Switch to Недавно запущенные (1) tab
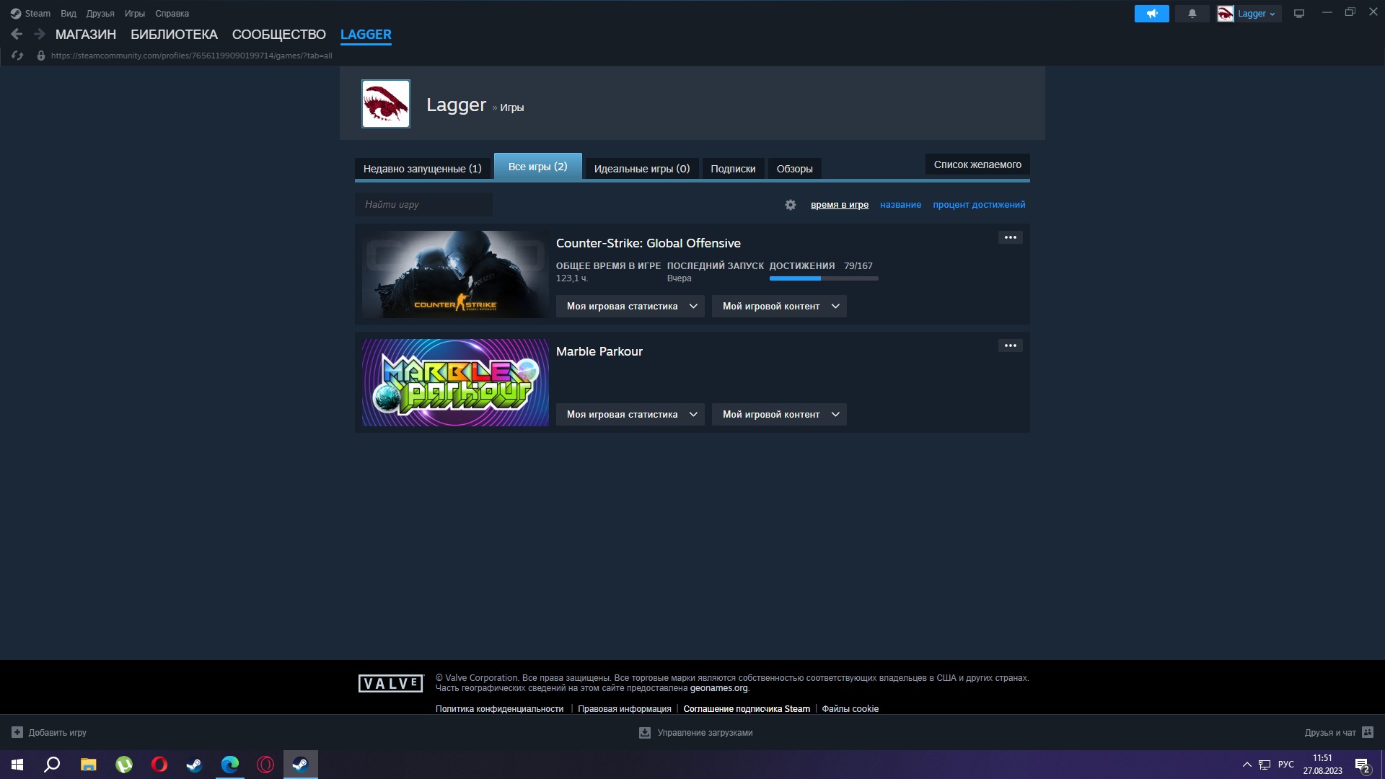This screenshot has height=779, width=1385. click(x=422, y=169)
